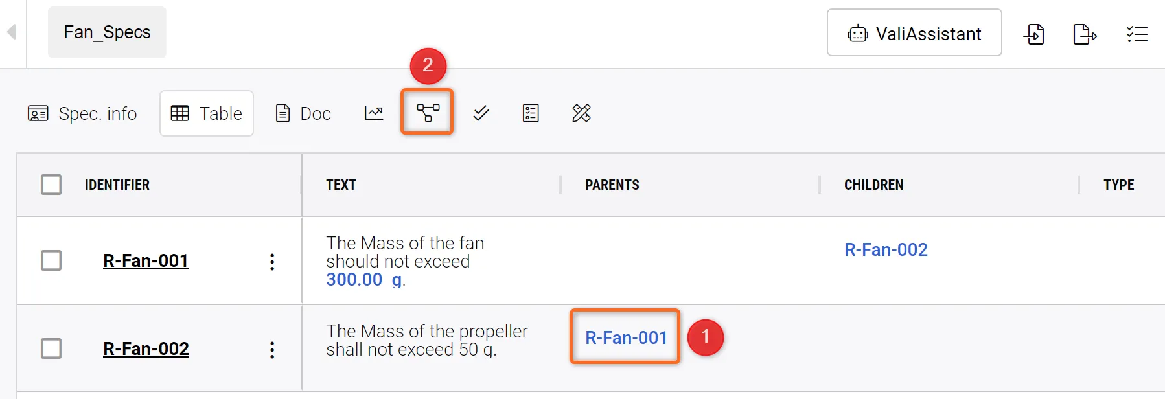Click the import file icon

point(1034,34)
